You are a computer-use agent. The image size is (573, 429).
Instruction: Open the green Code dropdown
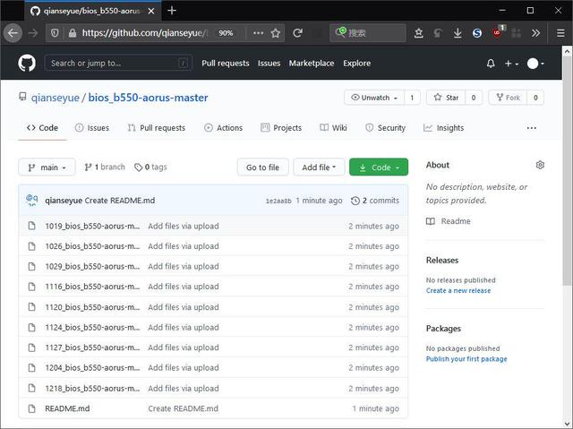[x=379, y=167]
